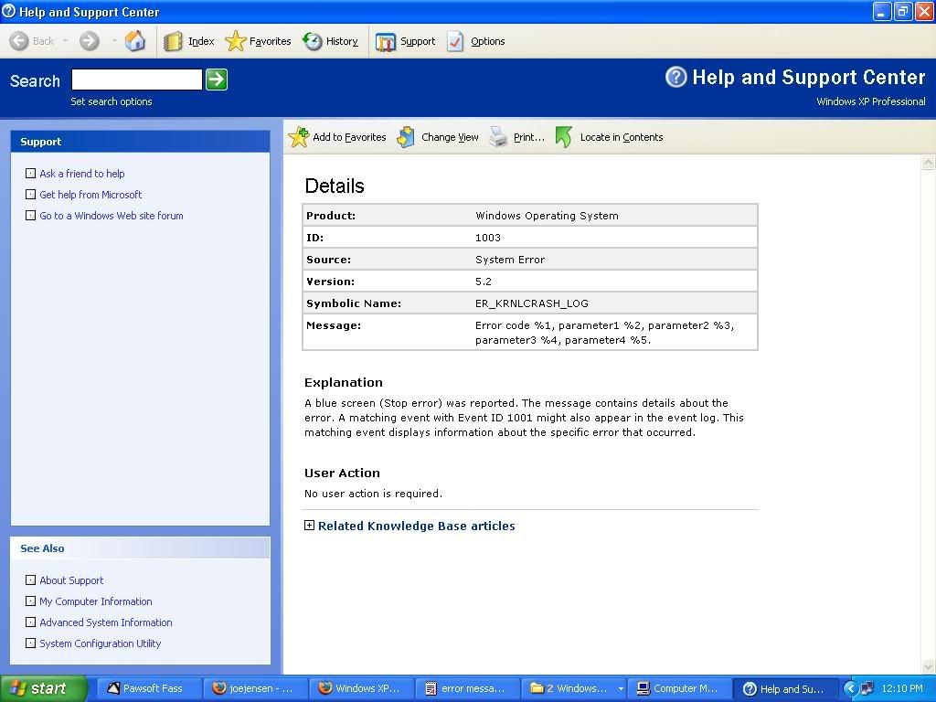Open Ask a friend to help
936x702 pixels.
click(x=81, y=174)
